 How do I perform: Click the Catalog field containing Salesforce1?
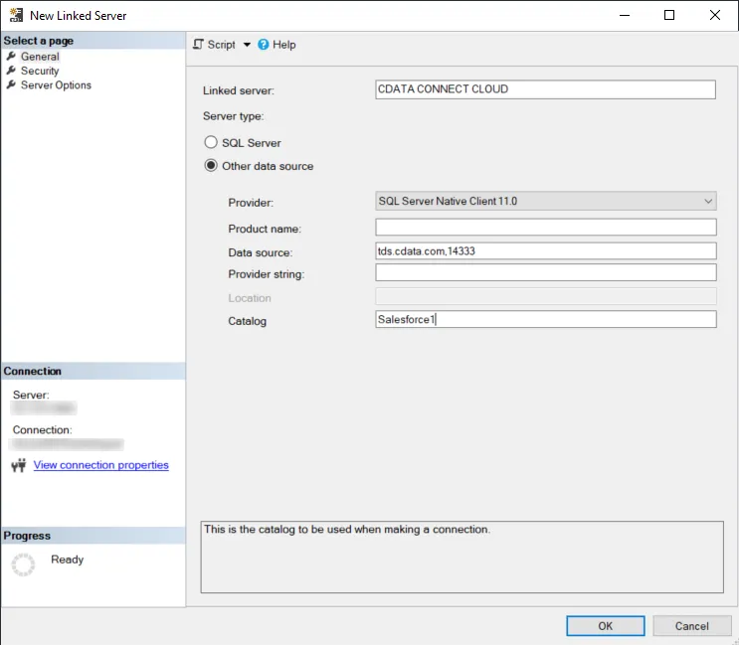pos(545,320)
